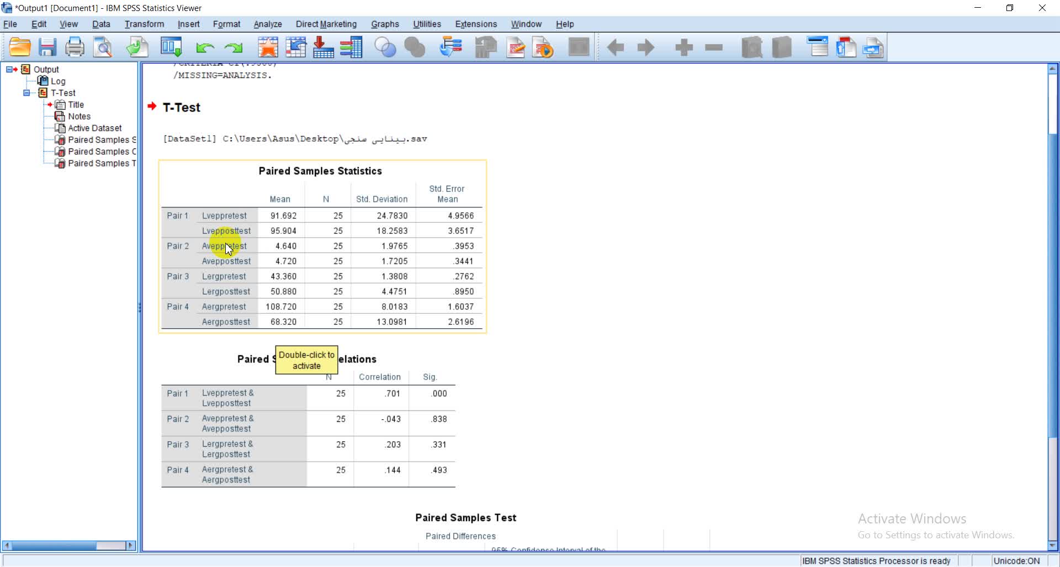This screenshot has height=567, width=1060.
Task: Click the green Redo arrow icon
Action: click(234, 48)
